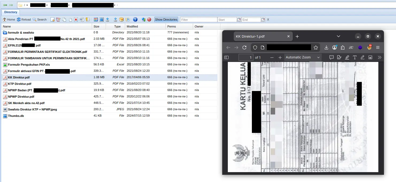Click the blue help question mark icon
396x182 pixels.
pyautogui.click(x=135, y=19)
